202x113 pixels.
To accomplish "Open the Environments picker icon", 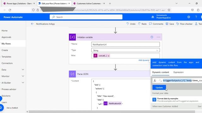I will tap(153, 17).
